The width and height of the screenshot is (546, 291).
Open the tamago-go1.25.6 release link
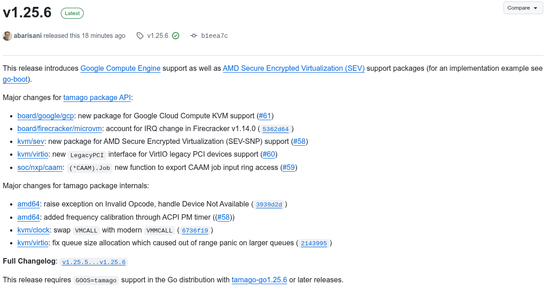259,280
